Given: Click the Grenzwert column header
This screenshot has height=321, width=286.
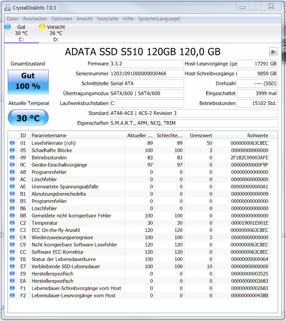Looking at the screenshot, I should 199,136.
